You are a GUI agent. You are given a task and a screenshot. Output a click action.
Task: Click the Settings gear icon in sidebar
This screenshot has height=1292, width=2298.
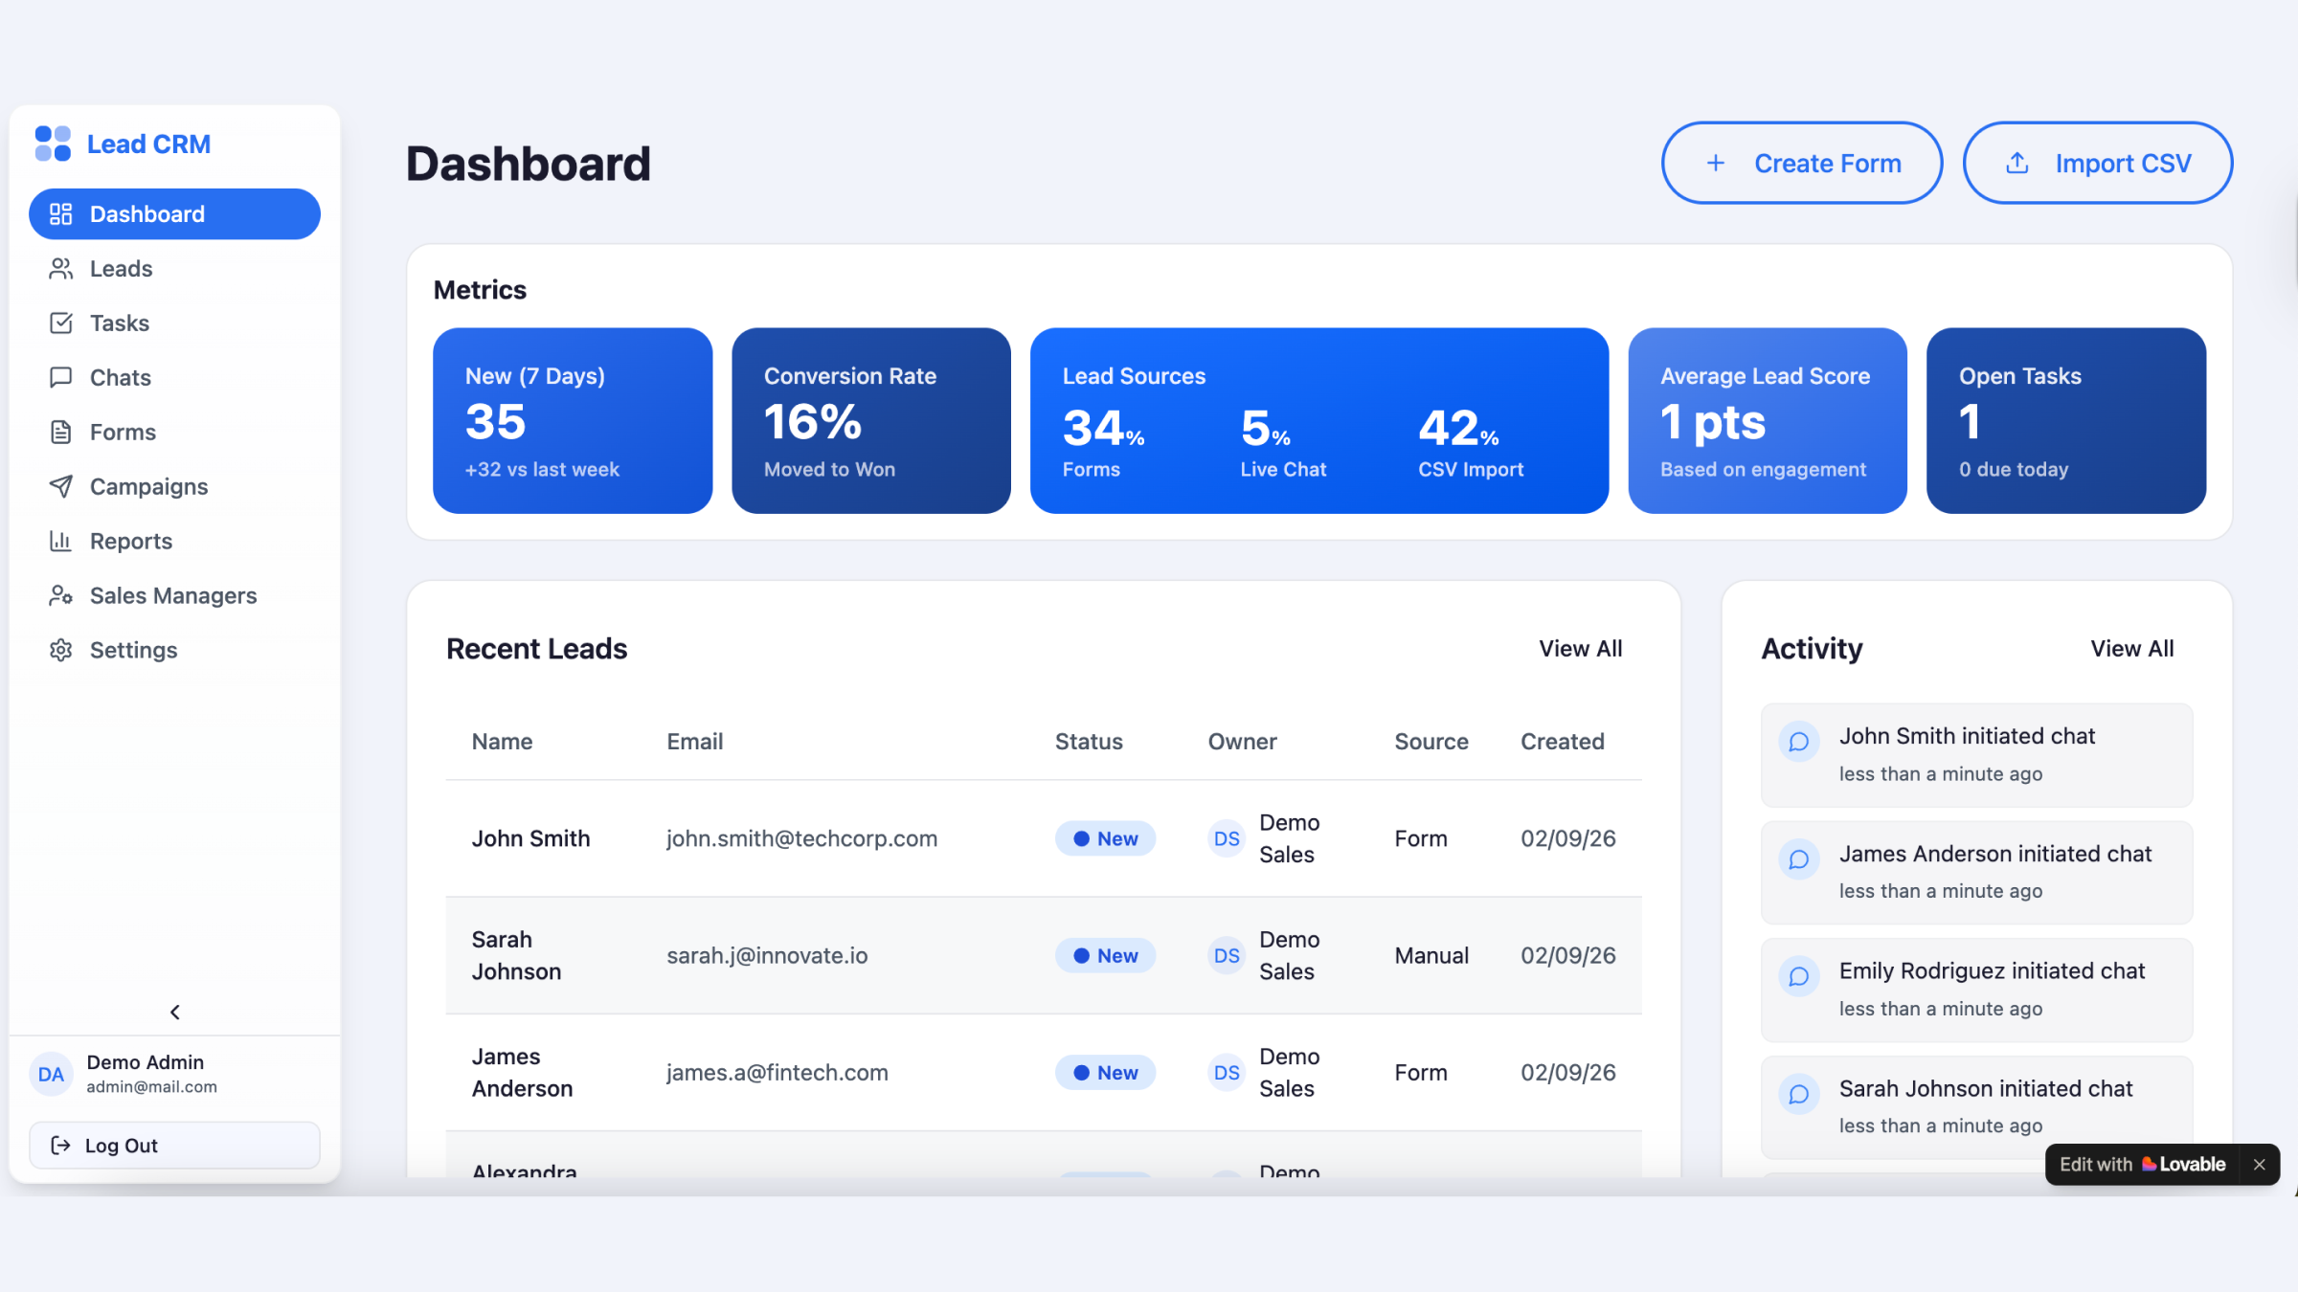click(60, 651)
